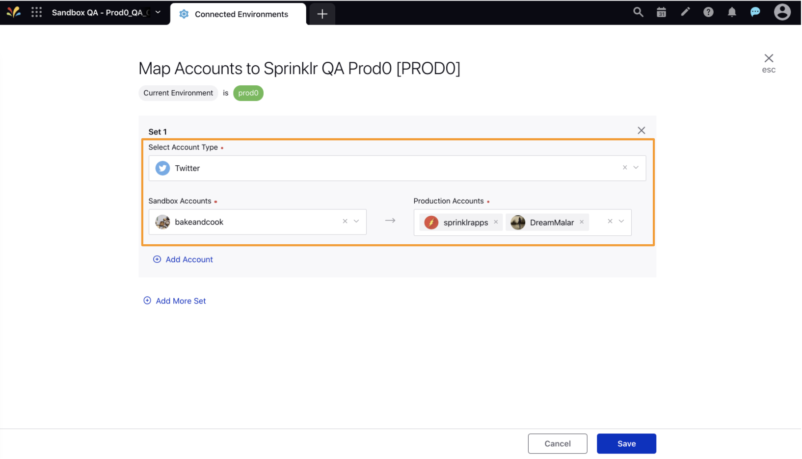Open the search magnifier icon
This screenshot has width=802, height=459.
pos(638,12)
